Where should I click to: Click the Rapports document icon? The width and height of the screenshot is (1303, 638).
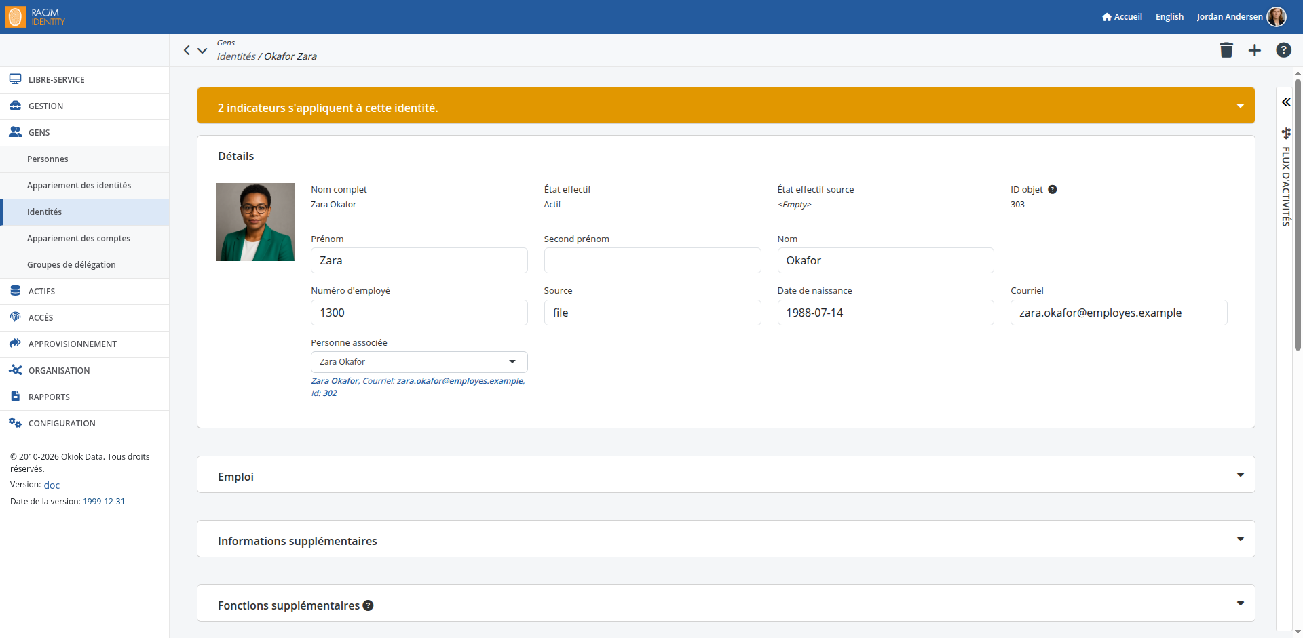tap(15, 397)
